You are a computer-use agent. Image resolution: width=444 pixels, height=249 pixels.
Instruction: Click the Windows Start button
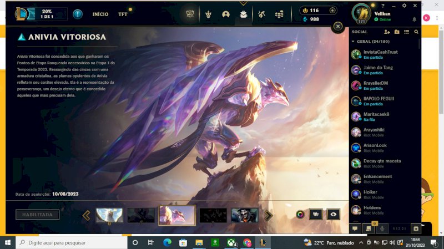pyautogui.click(x=8, y=242)
